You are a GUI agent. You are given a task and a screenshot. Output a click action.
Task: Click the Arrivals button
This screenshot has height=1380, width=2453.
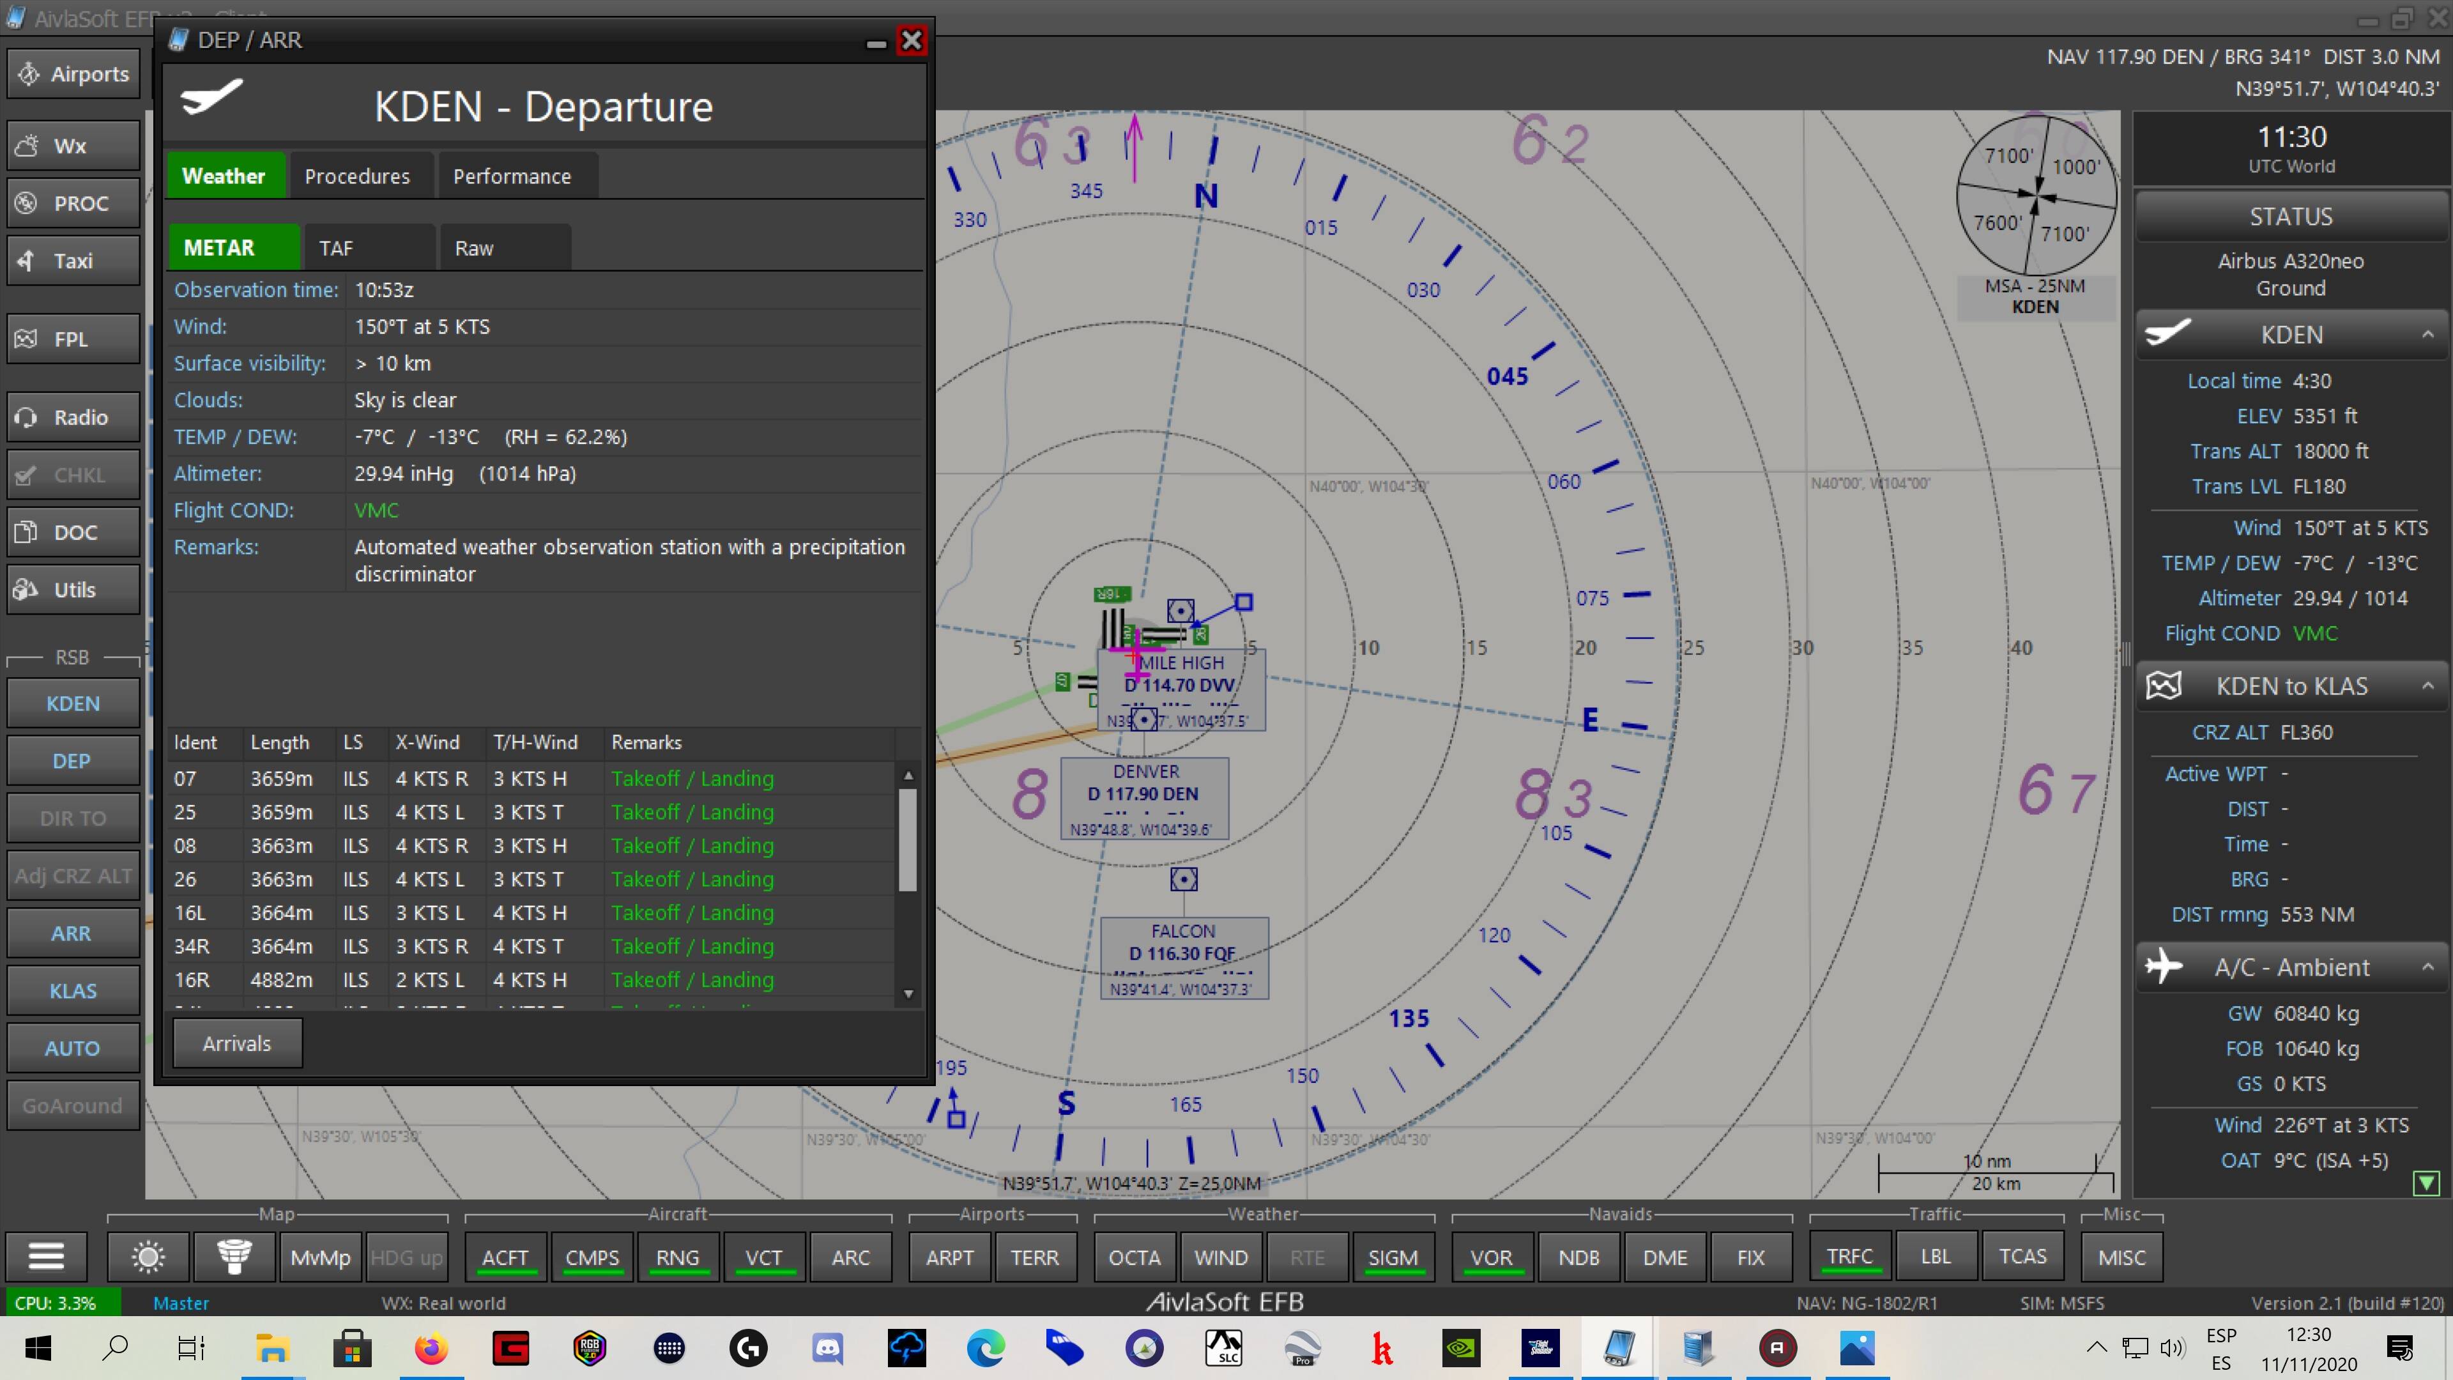[237, 1043]
